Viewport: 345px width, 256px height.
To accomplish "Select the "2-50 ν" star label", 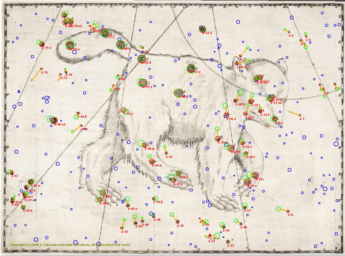I will click(x=107, y=196).
